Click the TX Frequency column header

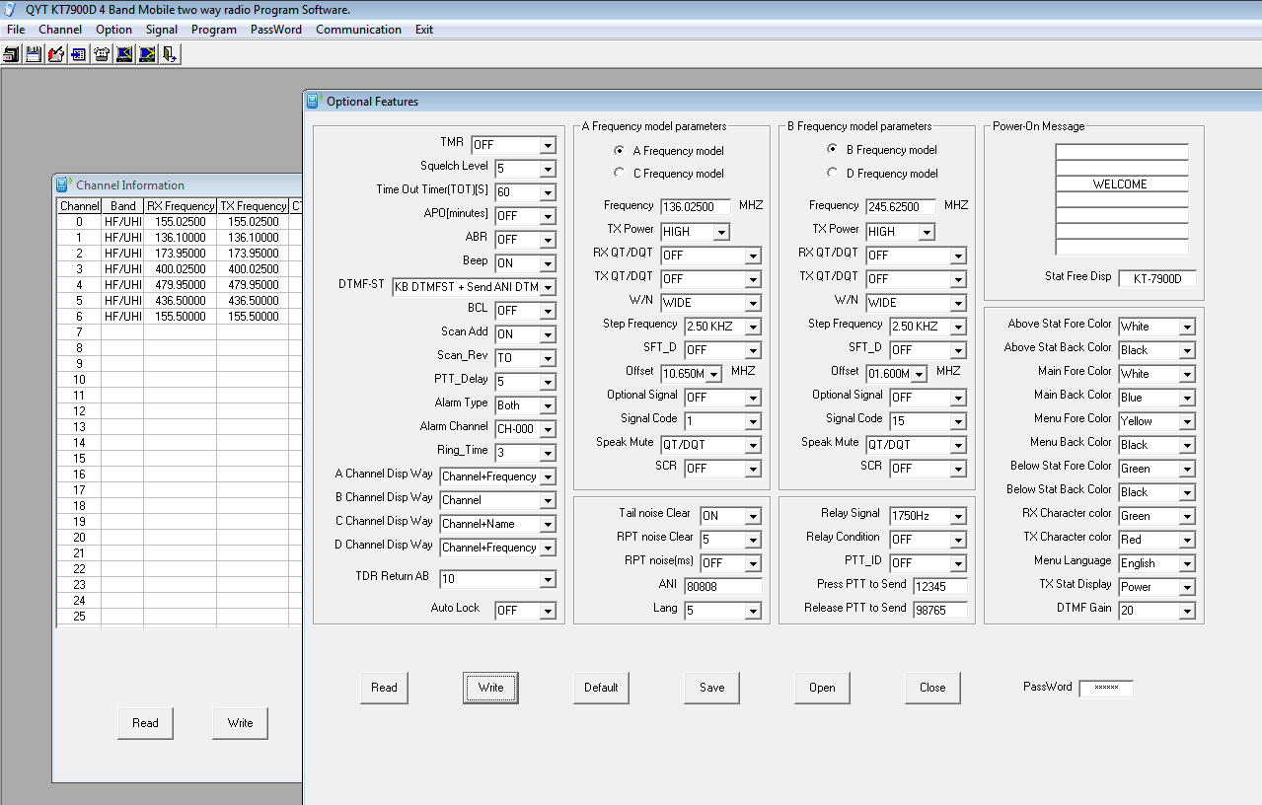click(254, 206)
